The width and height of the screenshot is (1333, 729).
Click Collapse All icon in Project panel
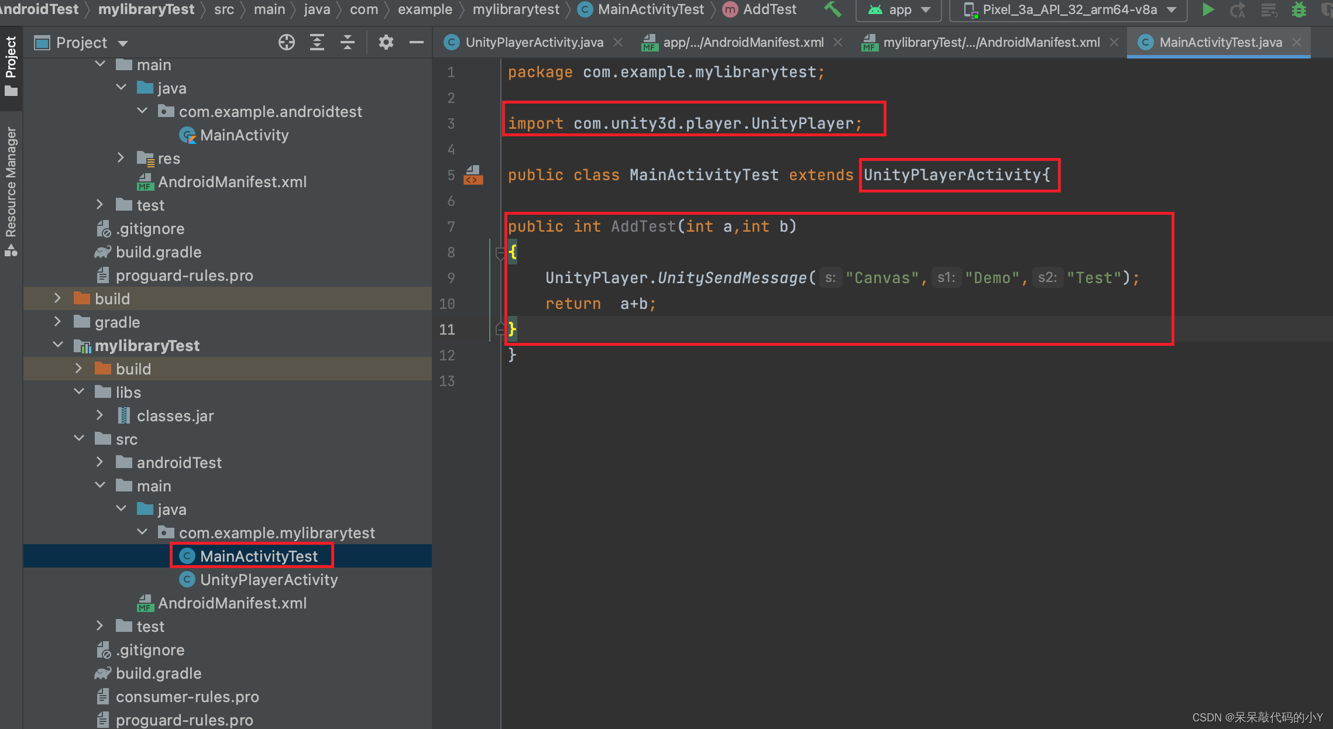347,42
